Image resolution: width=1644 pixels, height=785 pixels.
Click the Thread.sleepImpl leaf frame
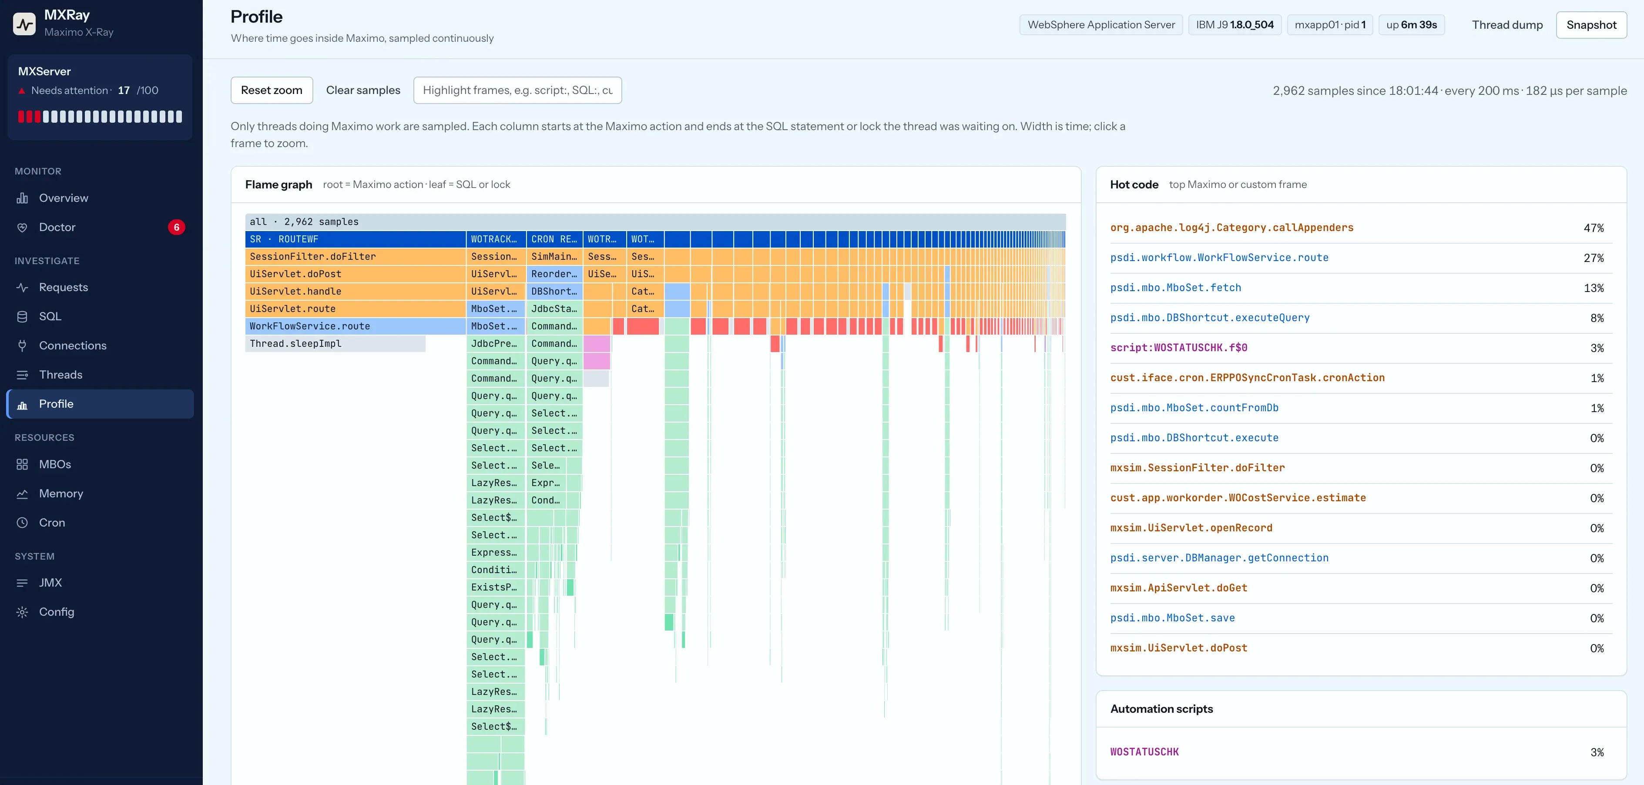click(x=336, y=343)
